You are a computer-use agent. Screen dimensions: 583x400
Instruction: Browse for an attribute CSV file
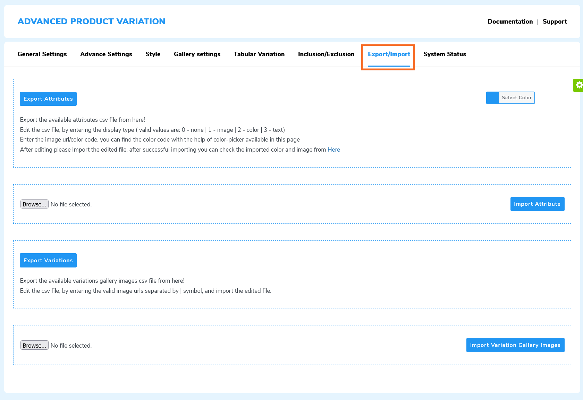[34, 204]
